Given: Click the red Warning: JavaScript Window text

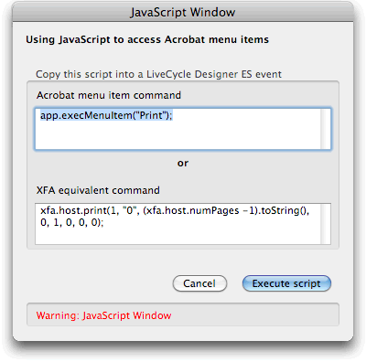Looking at the screenshot, I should pos(103,315).
